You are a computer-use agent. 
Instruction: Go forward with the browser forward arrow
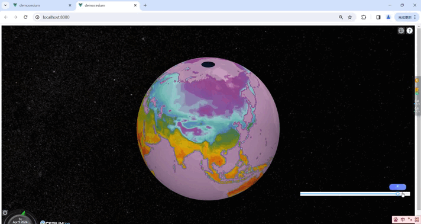pos(15,17)
